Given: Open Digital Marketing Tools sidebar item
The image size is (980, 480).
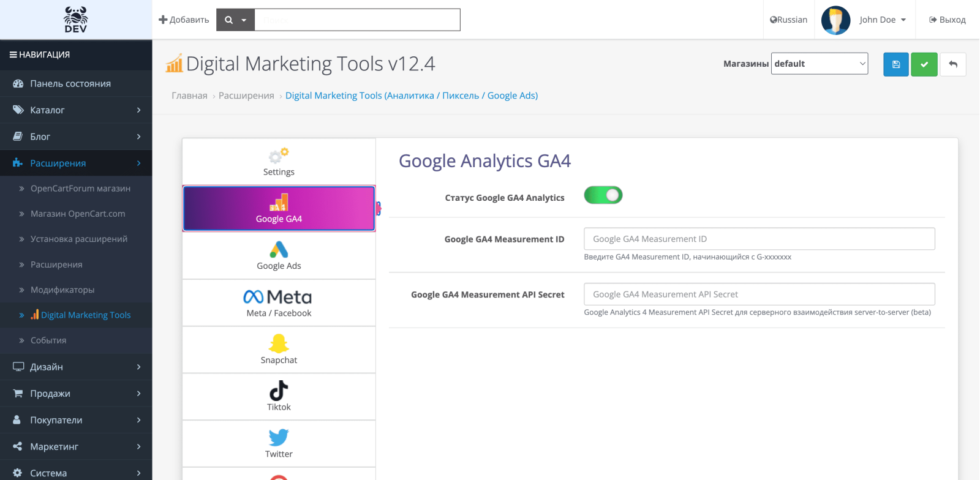Looking at the screenshot, I should coord(76,315).
